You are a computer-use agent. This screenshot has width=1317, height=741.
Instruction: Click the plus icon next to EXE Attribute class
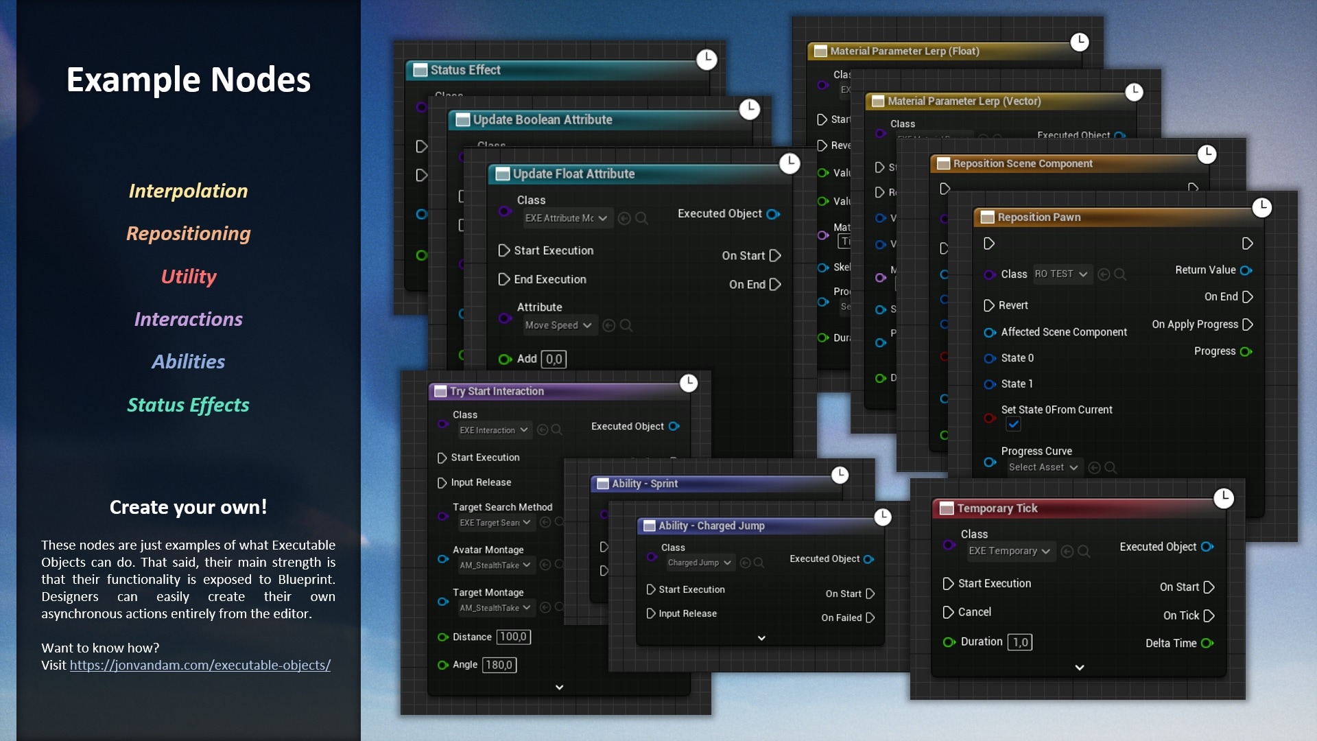point(623,218)
